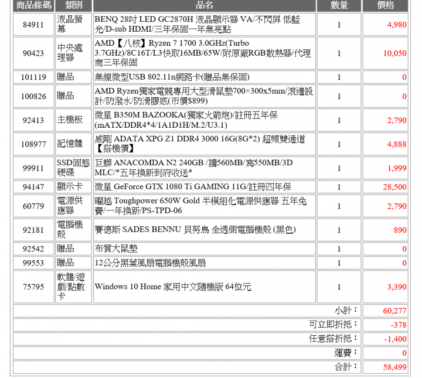Click the subtotal amount 60,277

(394, 311)
